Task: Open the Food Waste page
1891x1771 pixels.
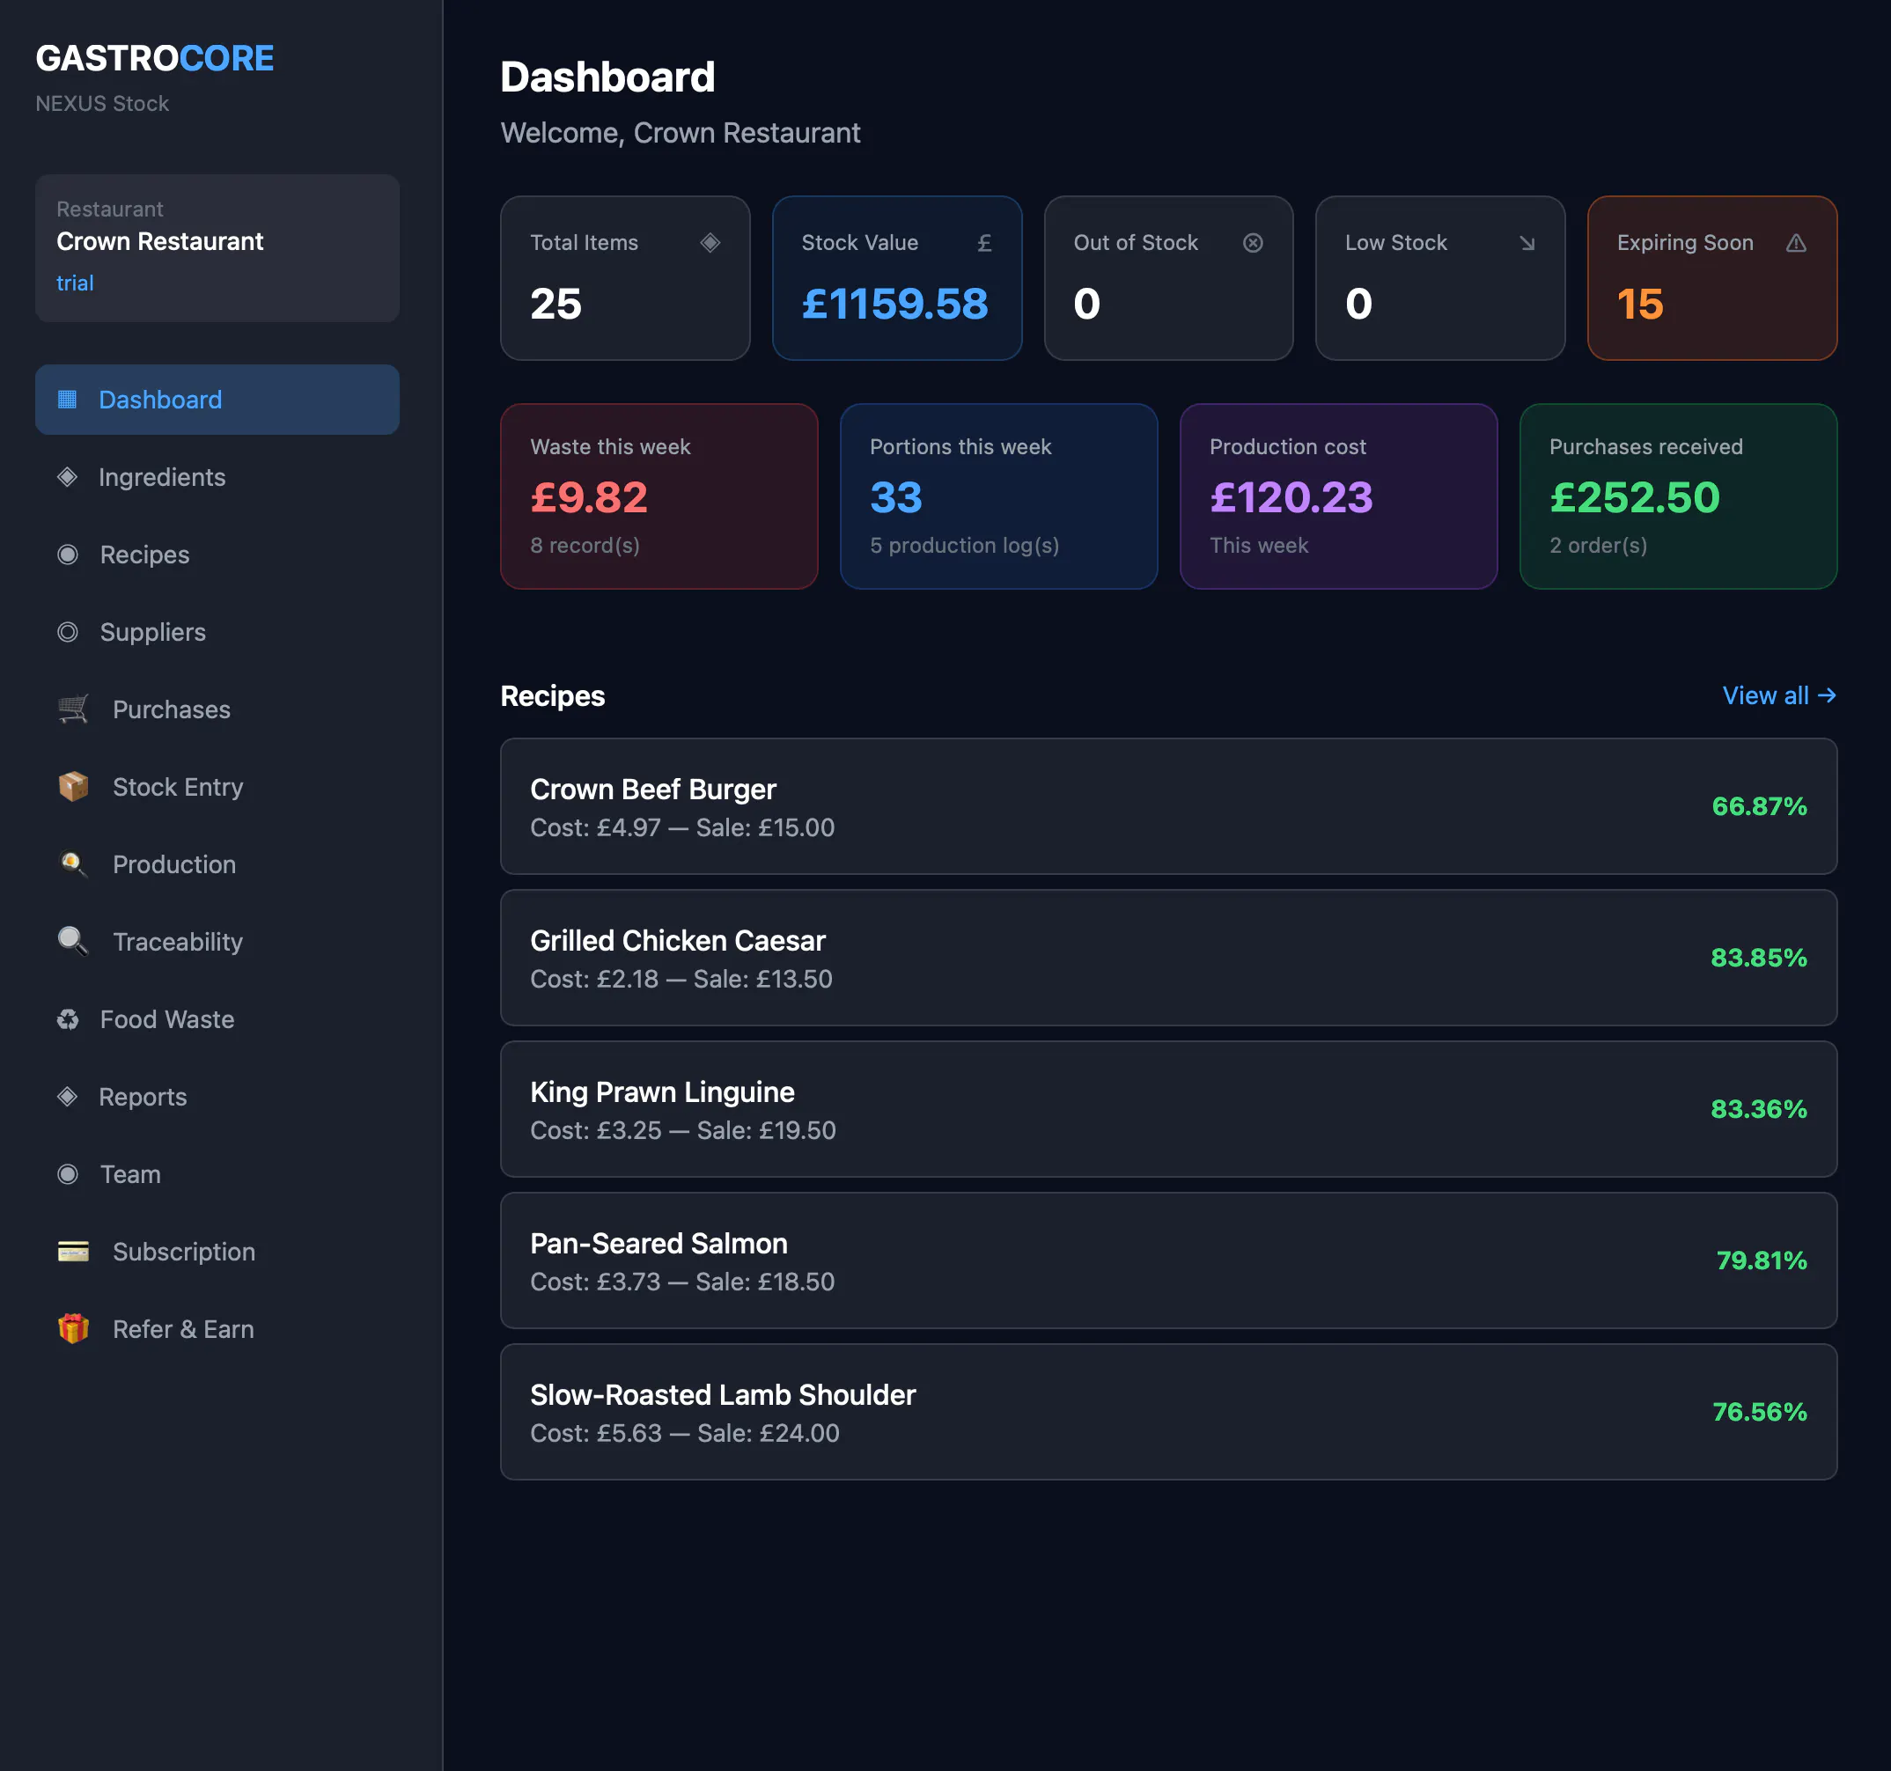Action: (217, 1018)
